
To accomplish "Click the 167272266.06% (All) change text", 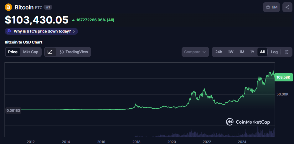I will coord(95,20).
